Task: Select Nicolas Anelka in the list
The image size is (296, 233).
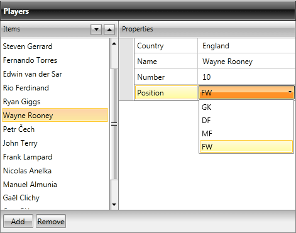Action: pyautogui.click(x=55, y=171)
